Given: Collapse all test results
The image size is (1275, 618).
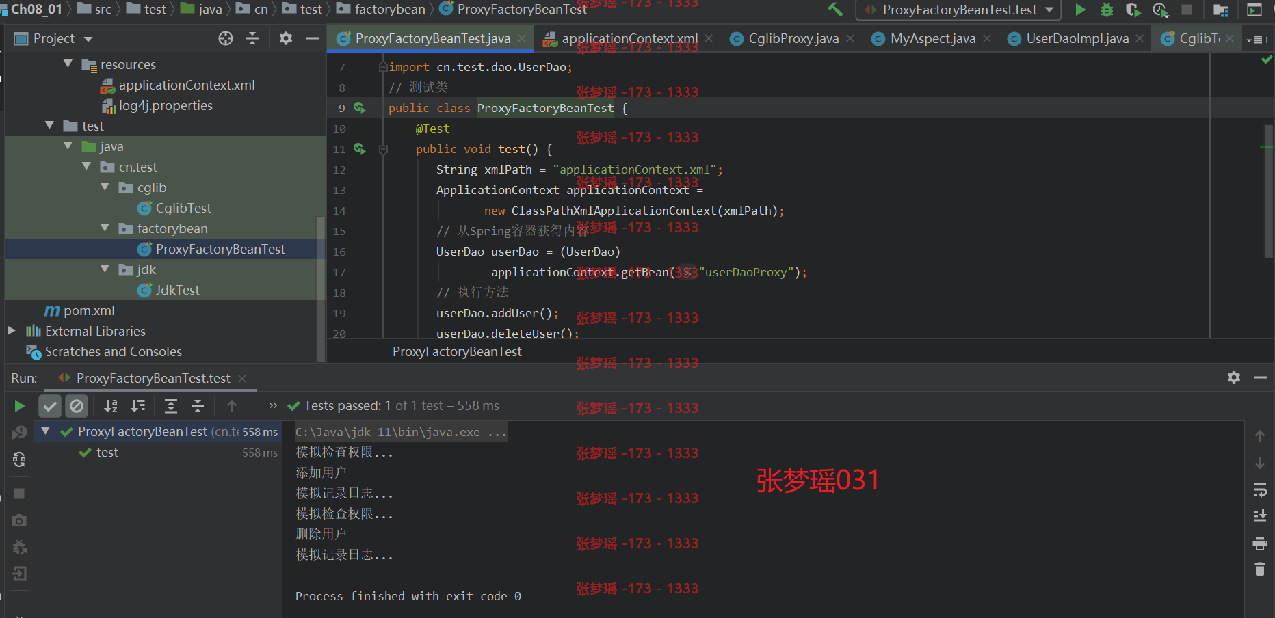Looking at the screenshot, I should pyautogui.click(x=198, y=406).
